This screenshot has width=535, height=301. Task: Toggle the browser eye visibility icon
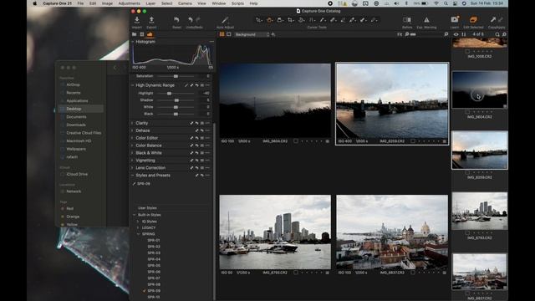pyautogui.click(x=456, y=34)
